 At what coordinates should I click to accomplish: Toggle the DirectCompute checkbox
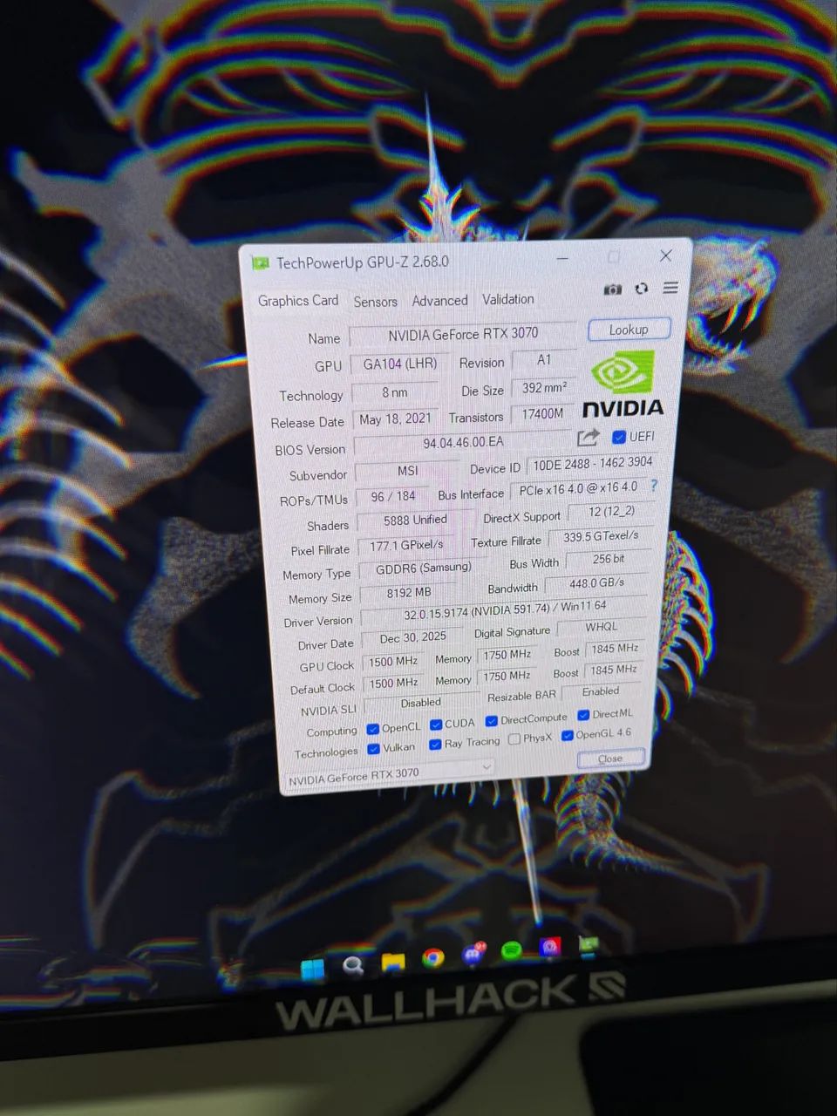point(492,721)
